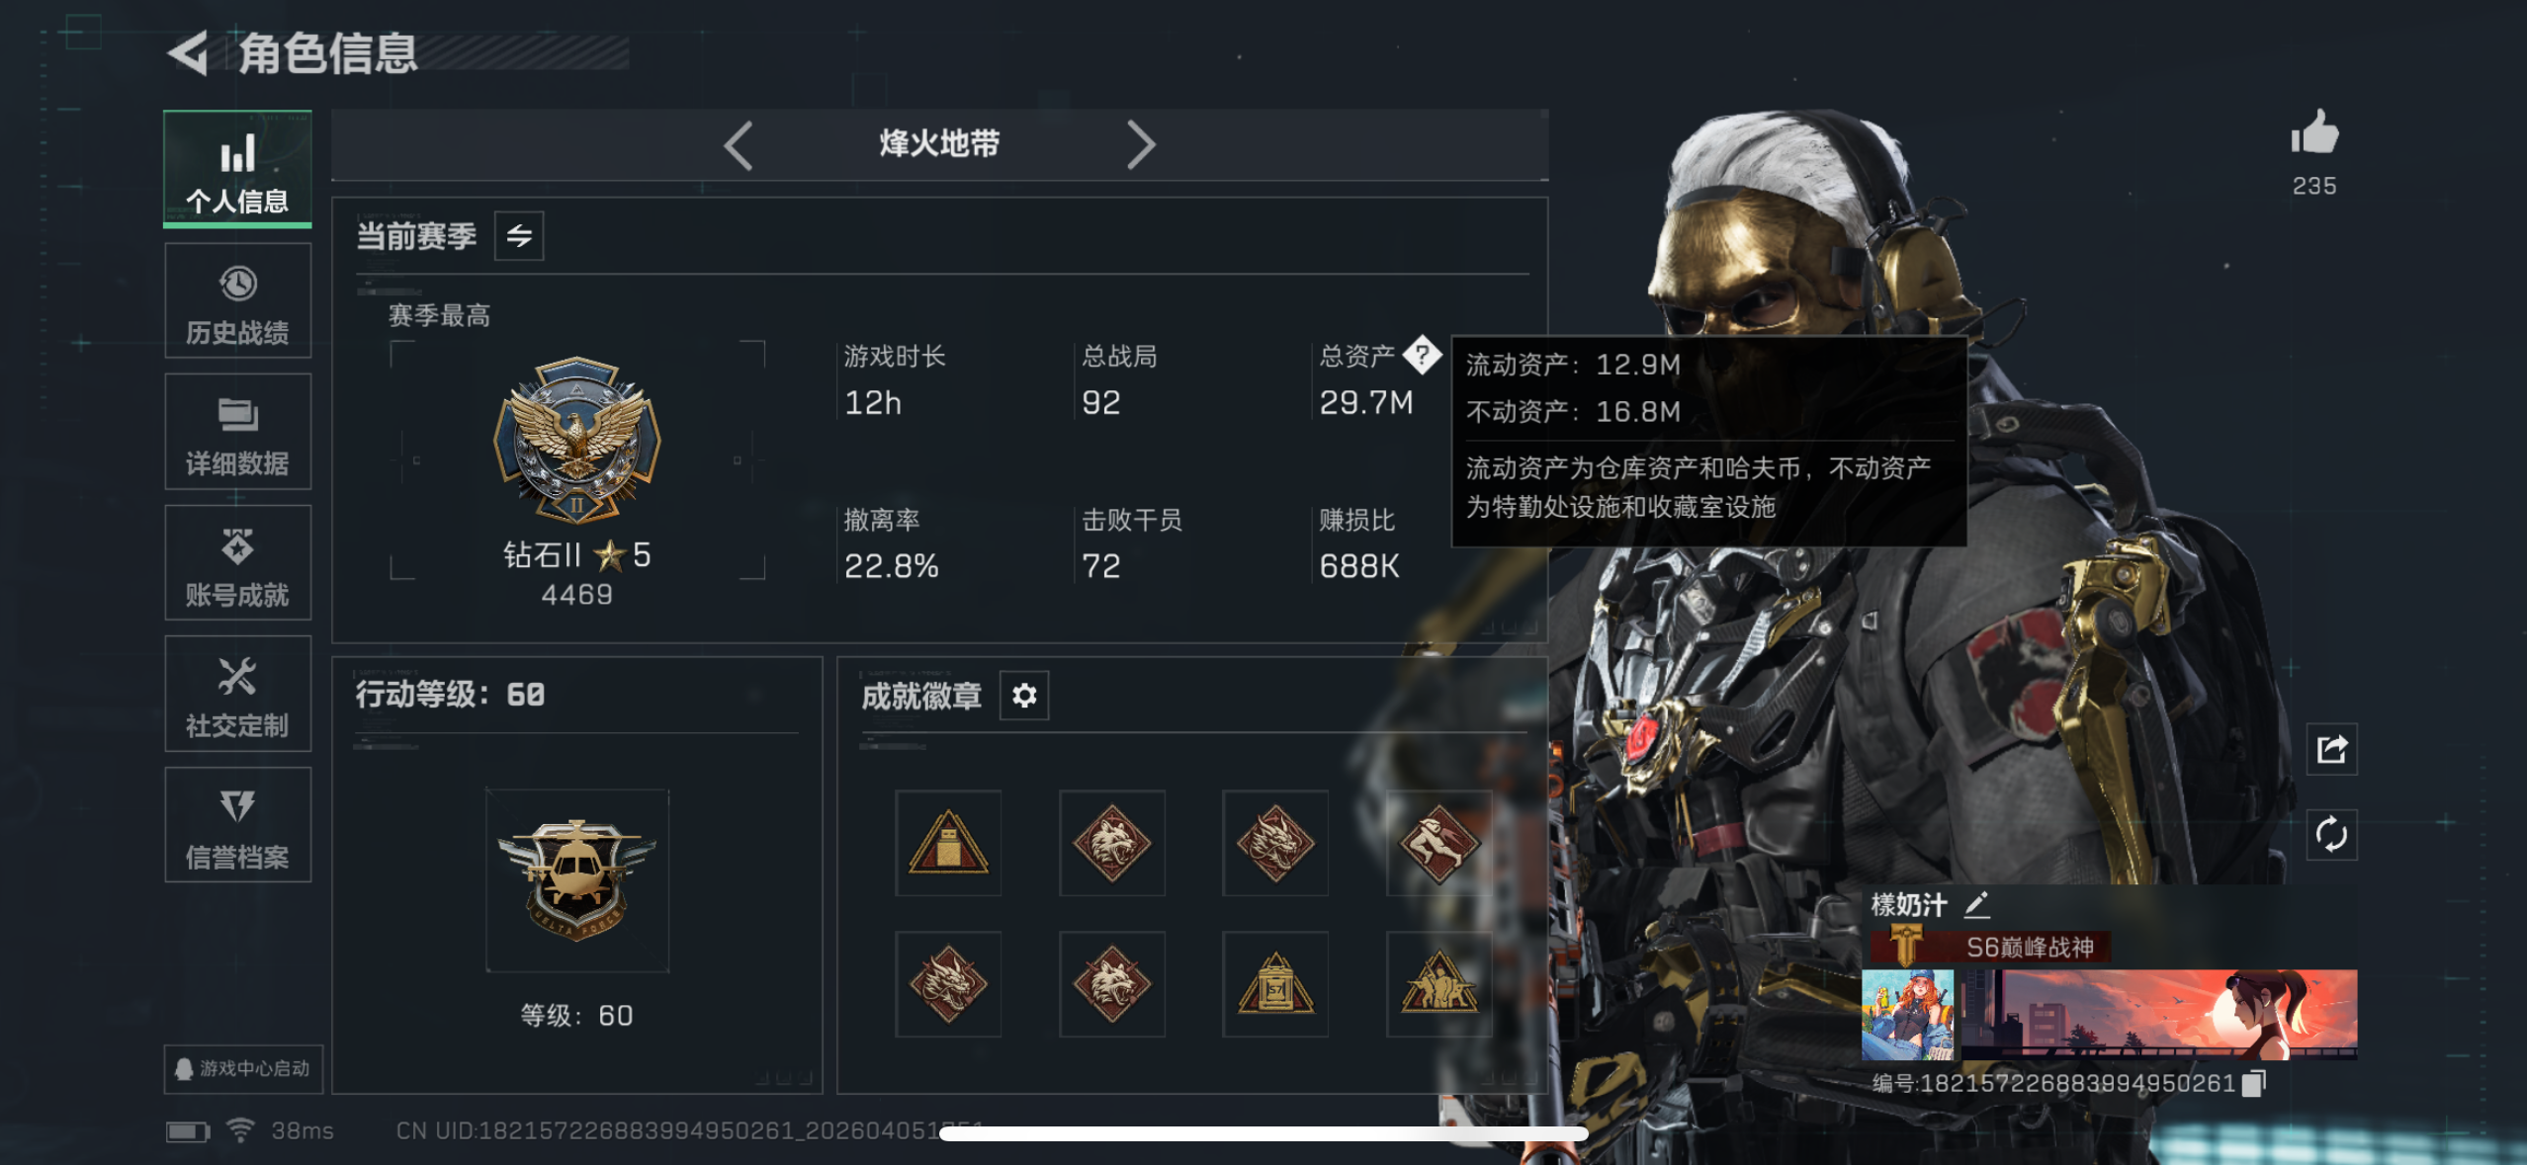Click the pencil icon next to 樣奶汁
Image resolution: width=2527 pixels, height=1165 pixels.
(x=1976, y=904)
